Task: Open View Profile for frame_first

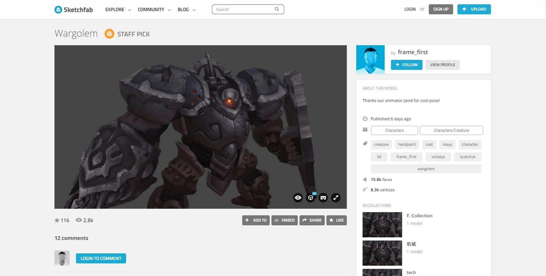Action: tap(443, 65)
